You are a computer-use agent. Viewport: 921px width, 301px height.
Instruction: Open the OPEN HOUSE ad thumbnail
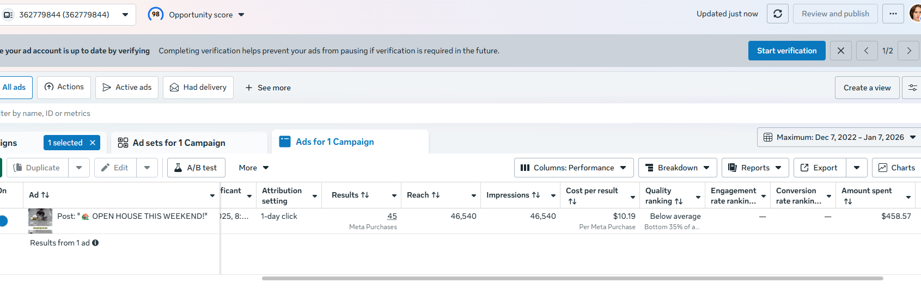[x=40, y=219]
